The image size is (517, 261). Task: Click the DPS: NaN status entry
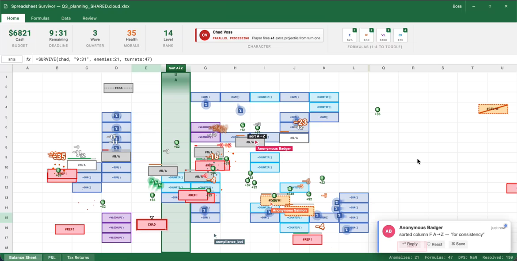(x=468, y=257)
